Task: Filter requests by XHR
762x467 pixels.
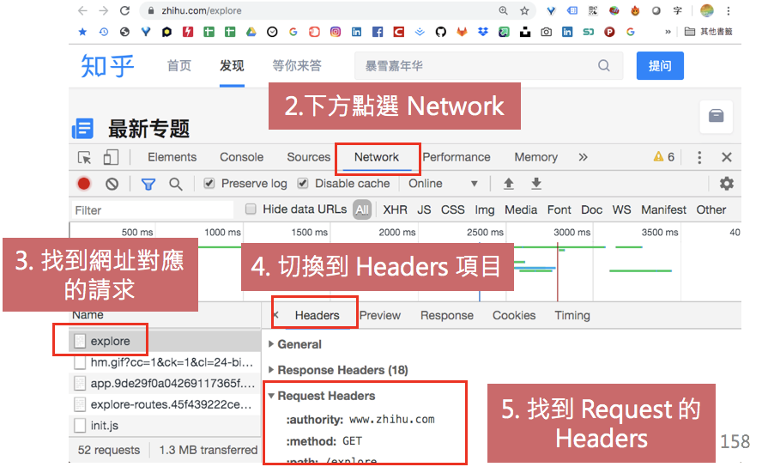Action: point(395,210)
